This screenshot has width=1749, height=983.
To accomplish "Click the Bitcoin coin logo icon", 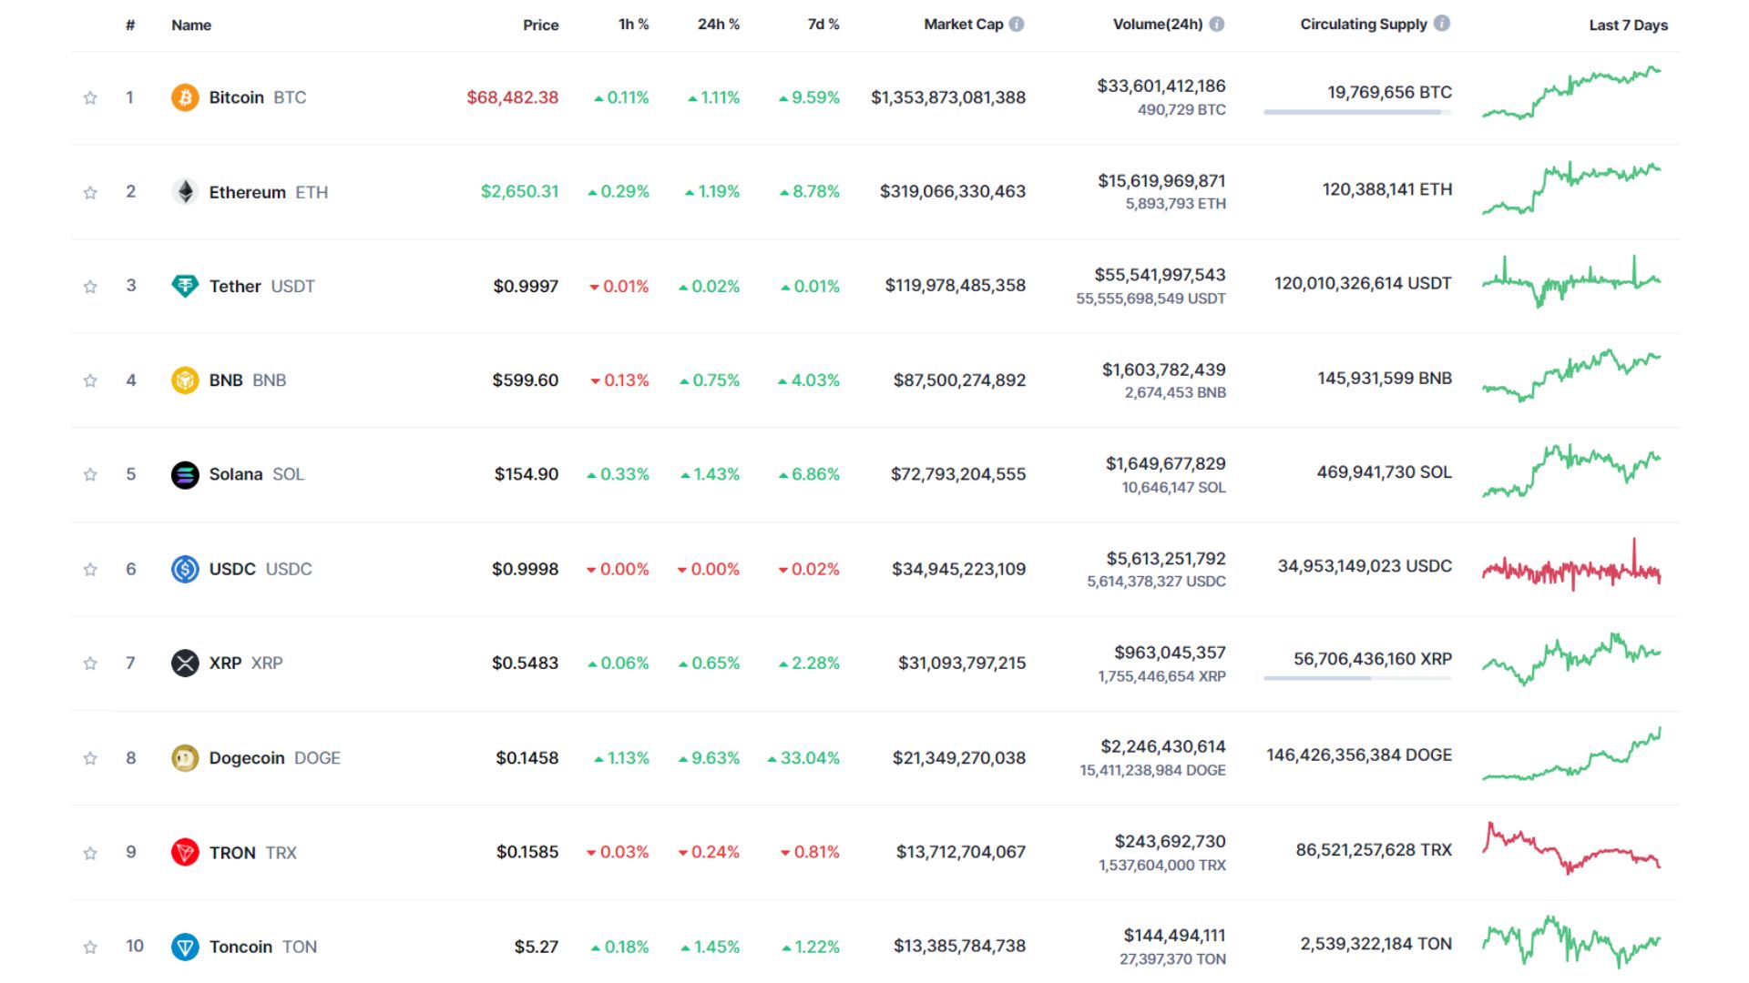I will click(185, 97).
